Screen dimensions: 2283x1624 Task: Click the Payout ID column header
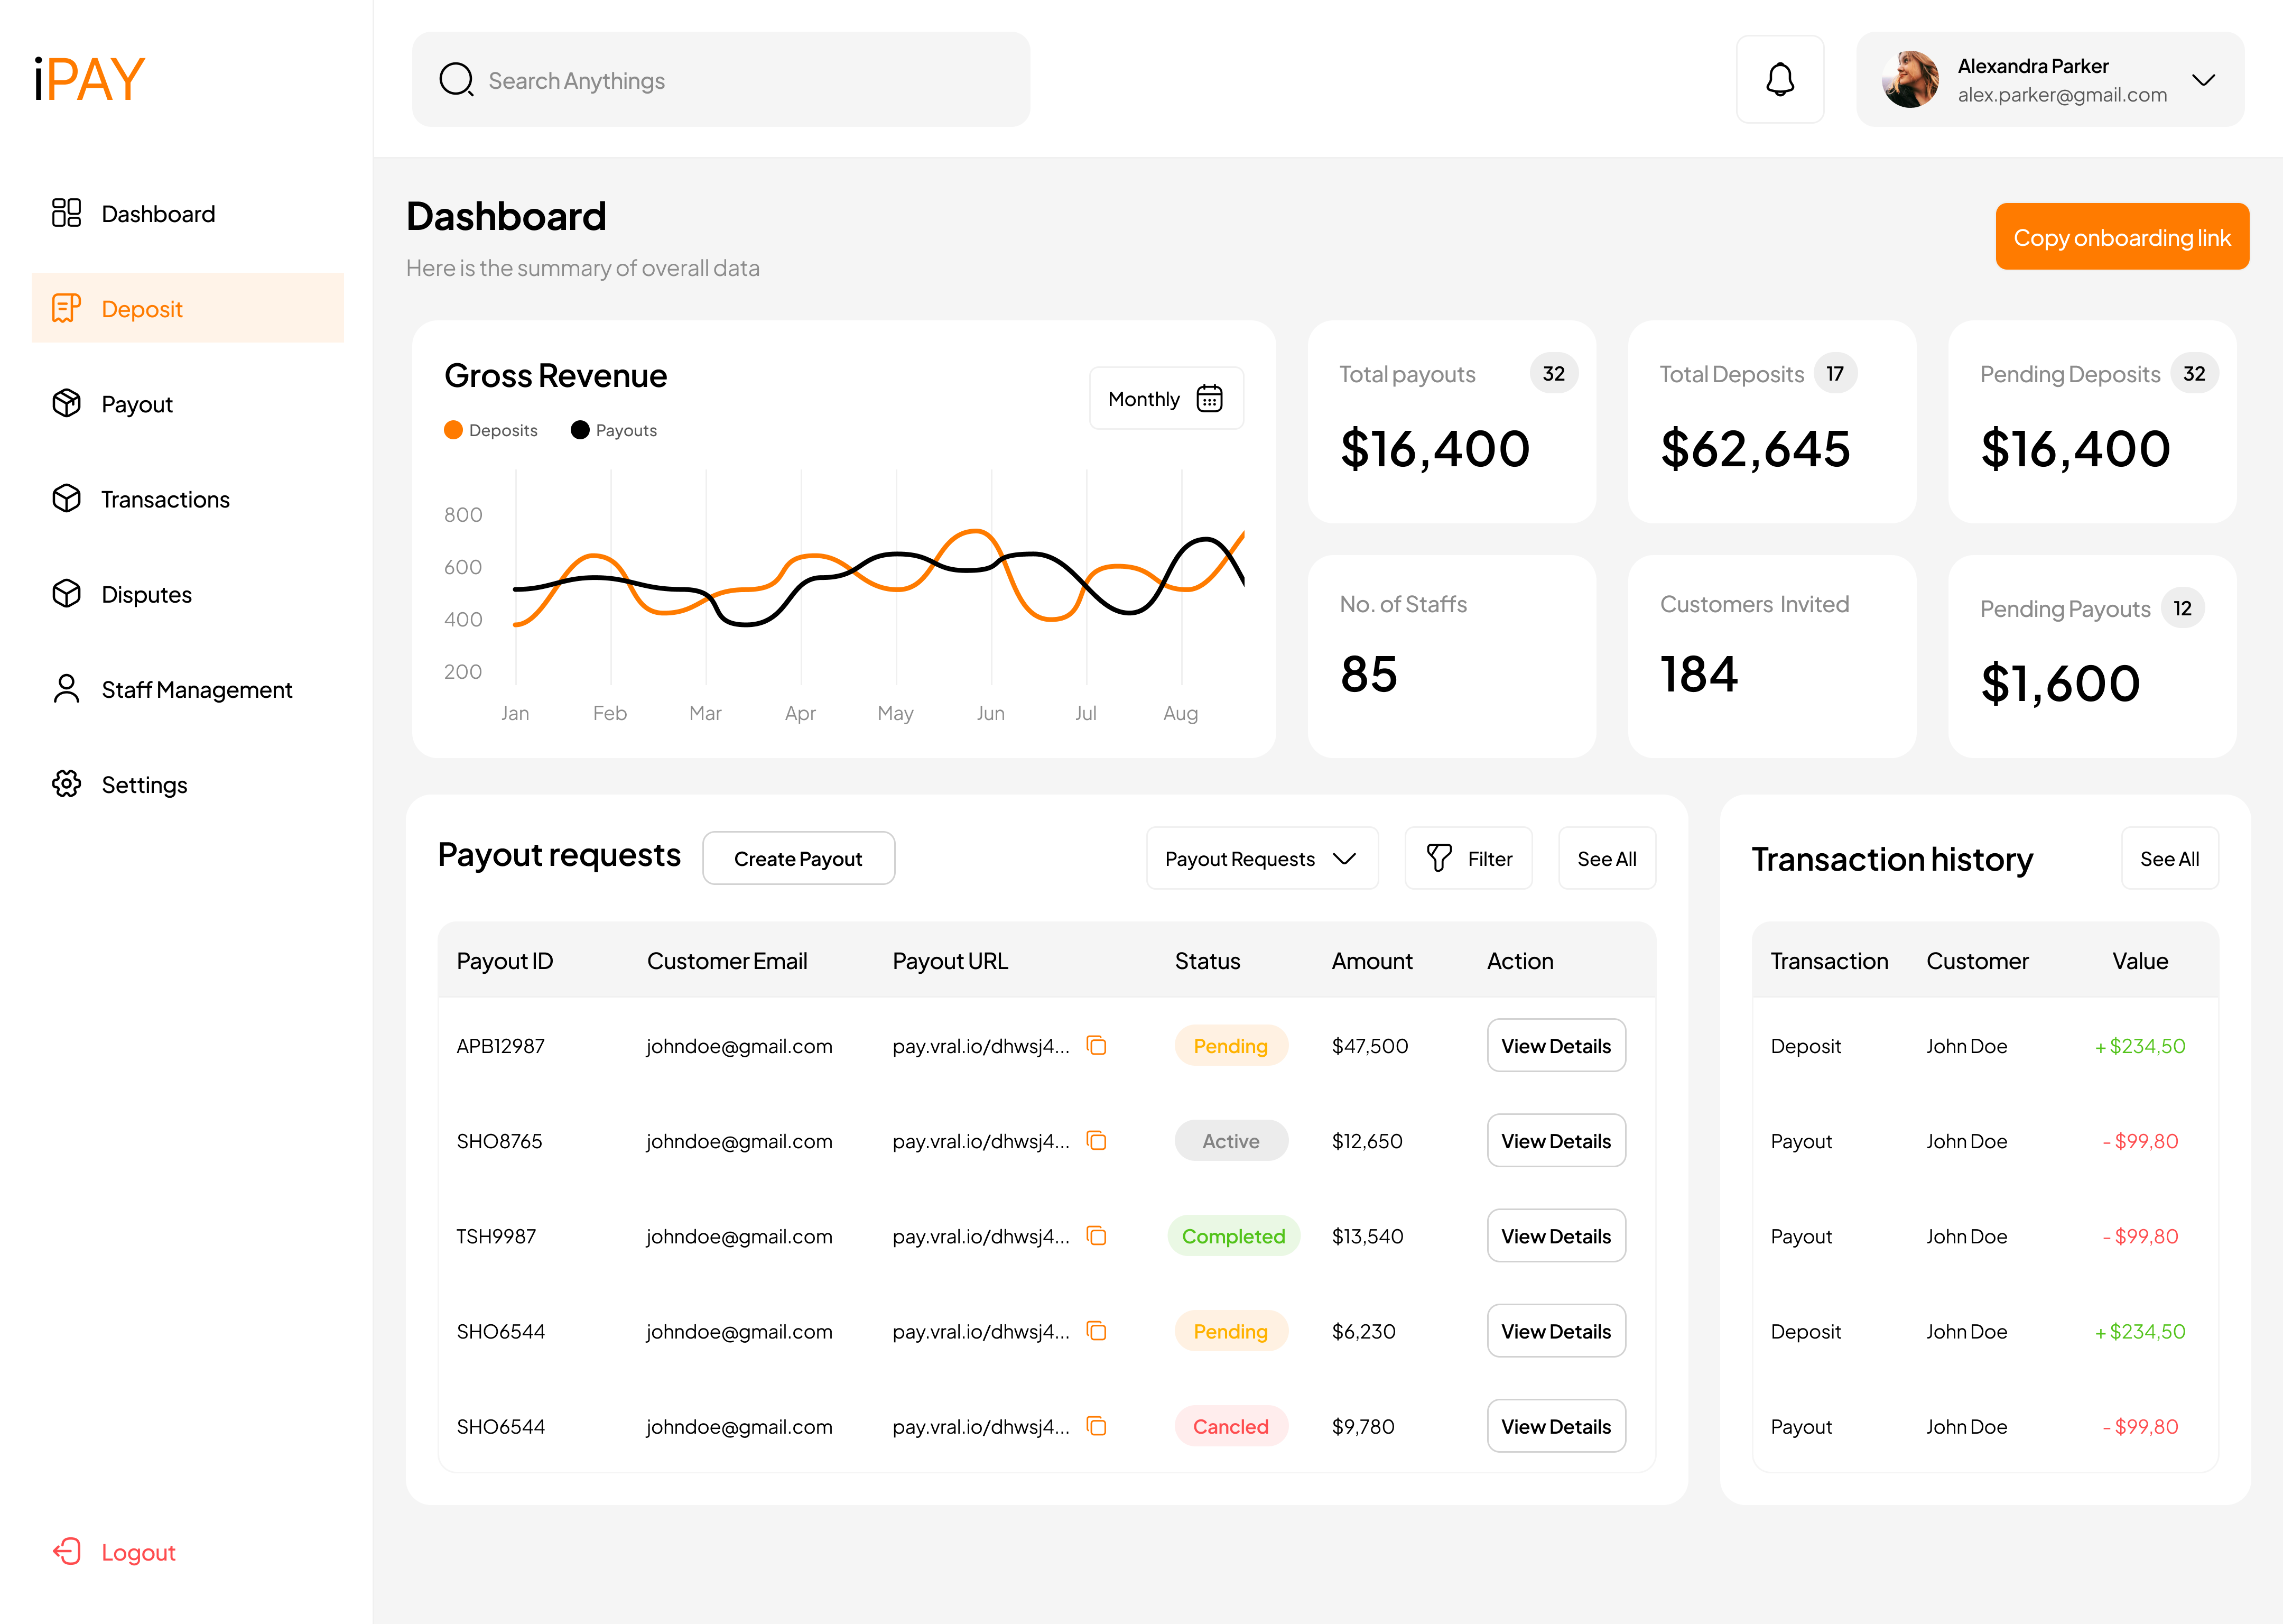click(504, 960)
